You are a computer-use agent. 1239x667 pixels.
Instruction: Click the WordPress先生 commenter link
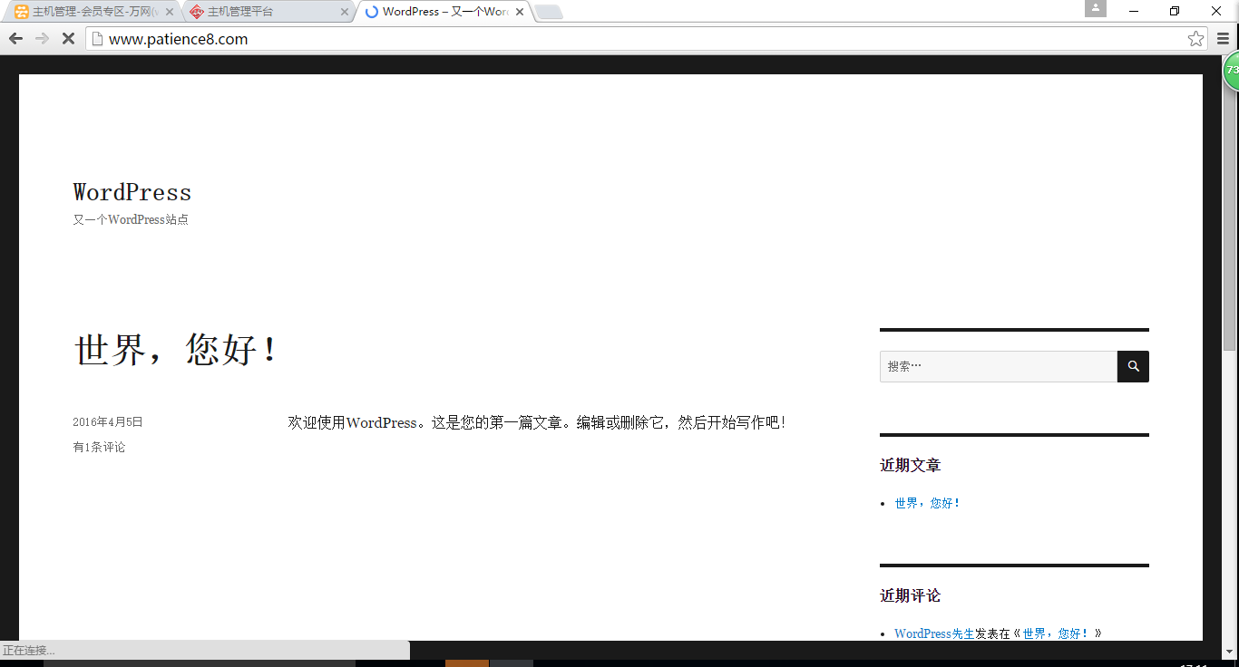(934, 633)
